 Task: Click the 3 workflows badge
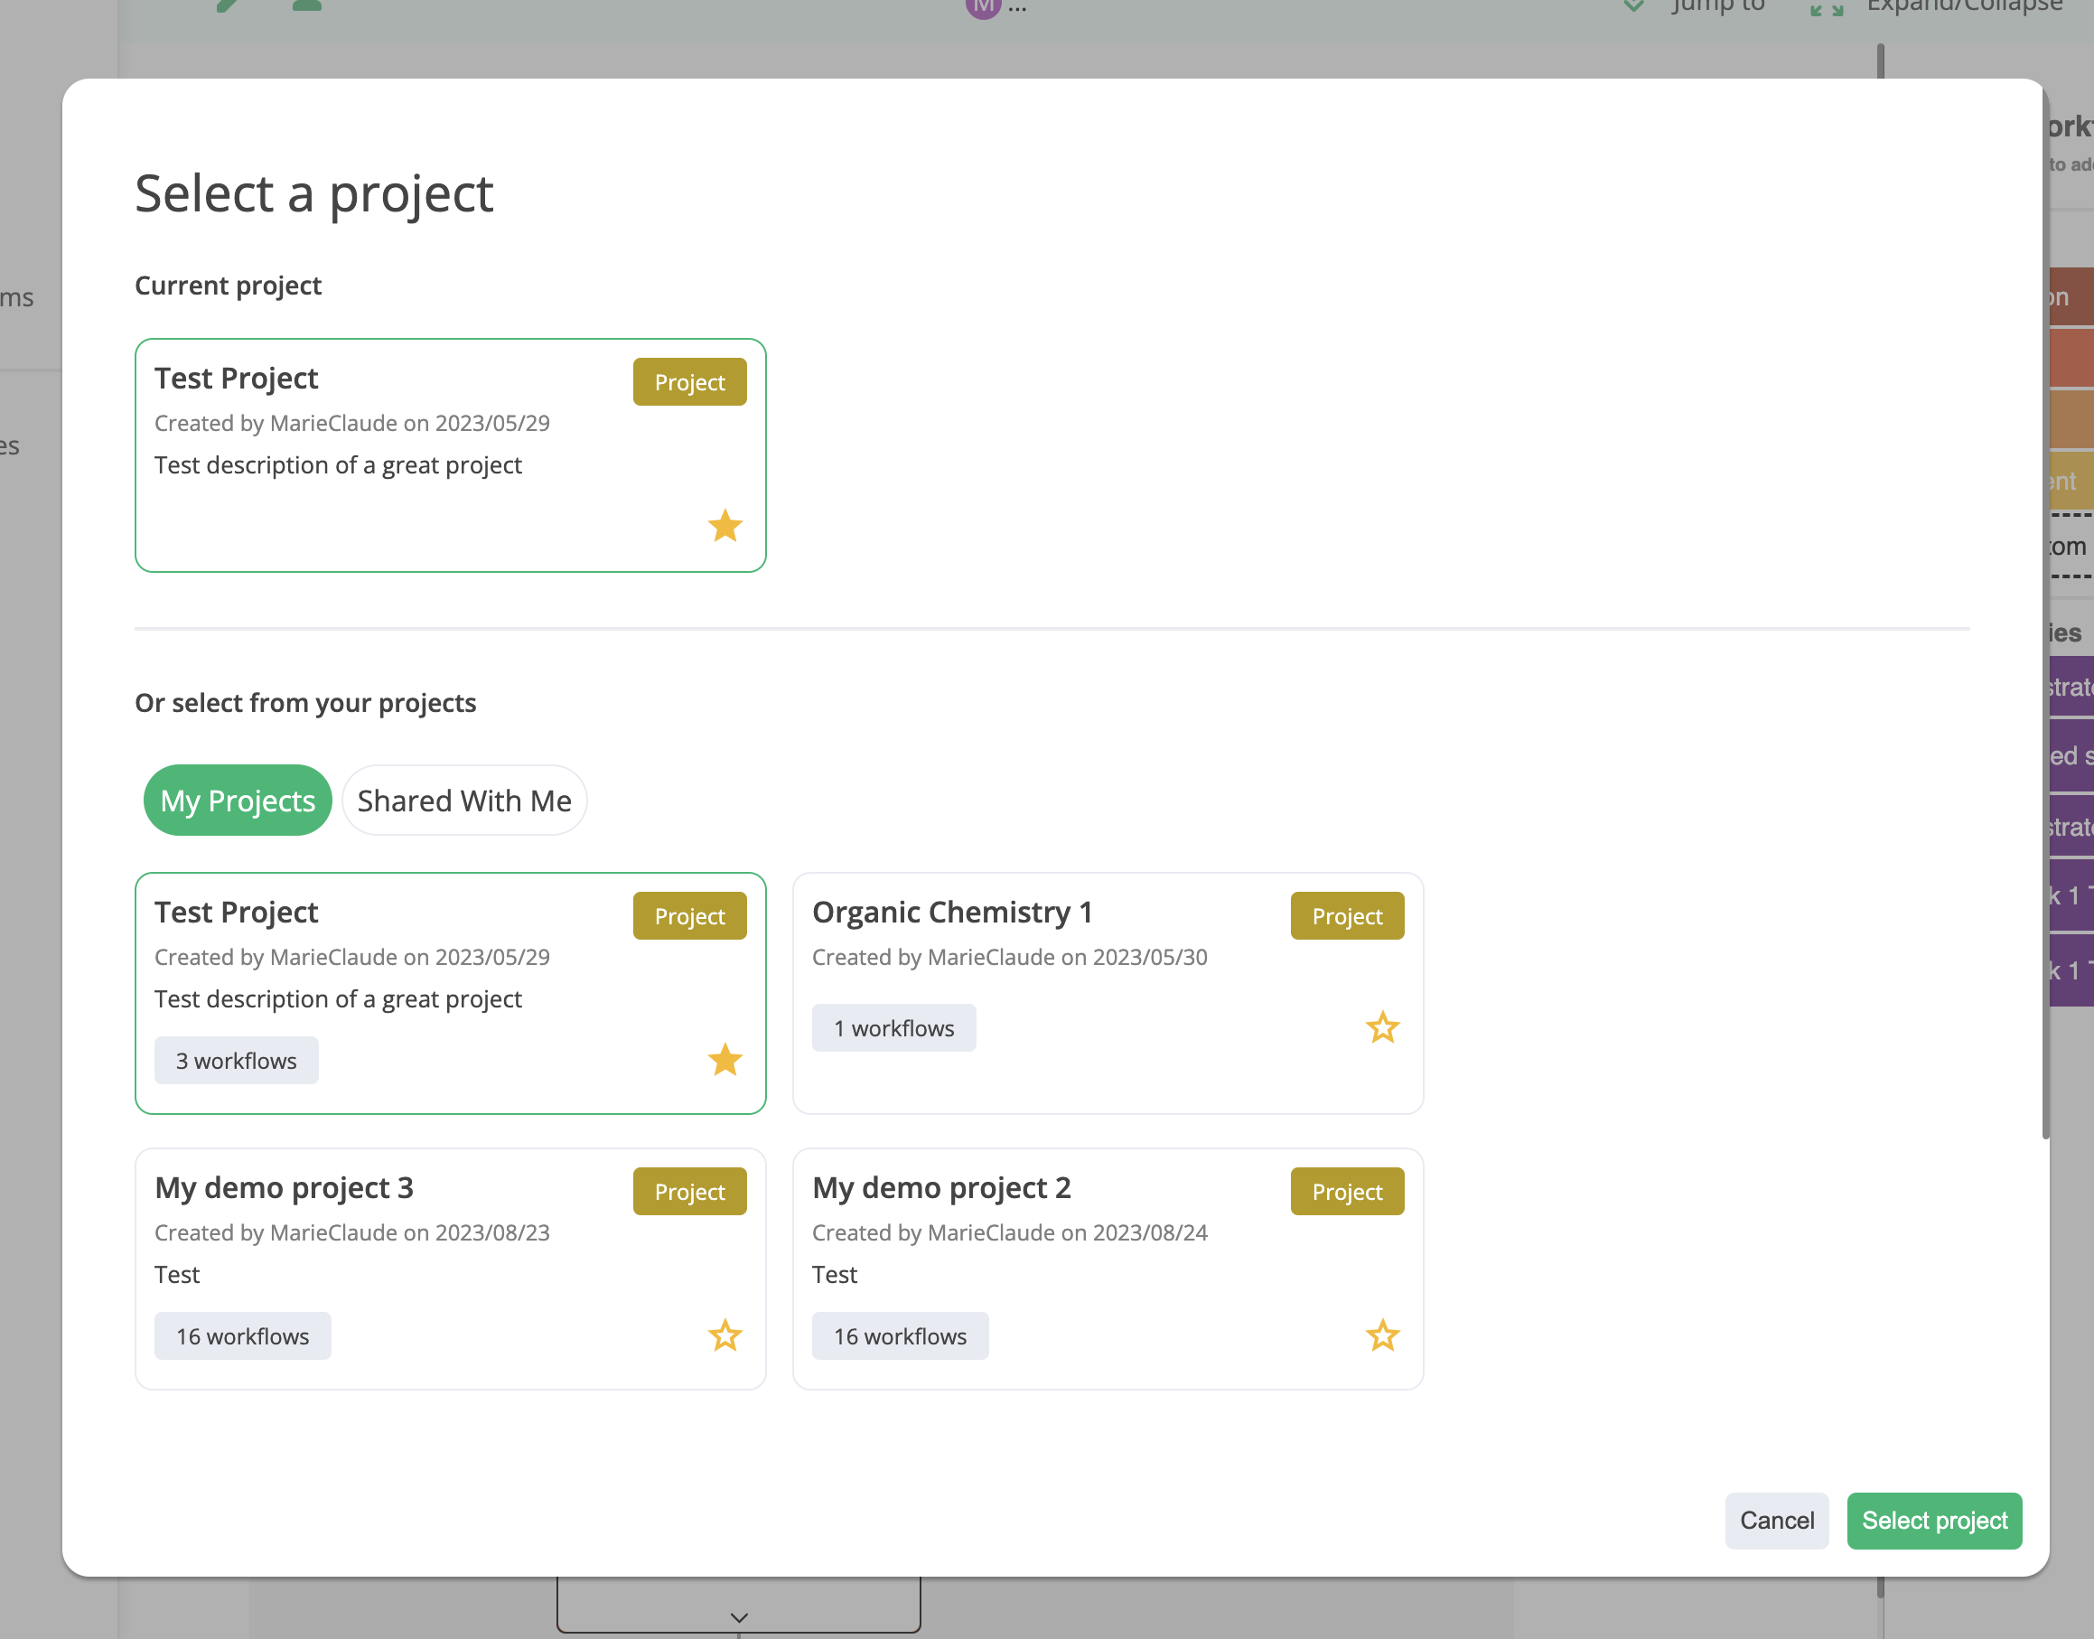tap(236, 1061)
